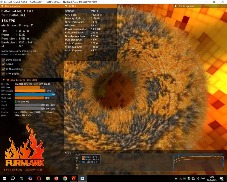Screen dimensions: 227x182
Task: Collapse the NVIDIA GeForce RTX 3080 section
Action: pyautogui.click(x=4, y=80)
